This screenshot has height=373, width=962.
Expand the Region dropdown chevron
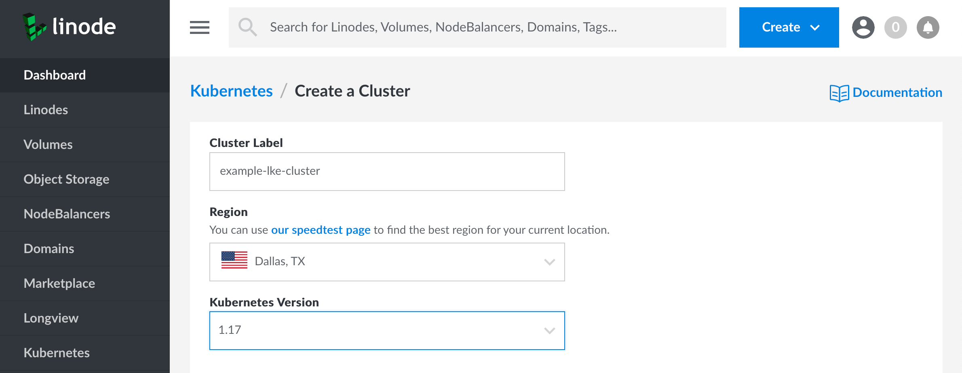(549, 262)
